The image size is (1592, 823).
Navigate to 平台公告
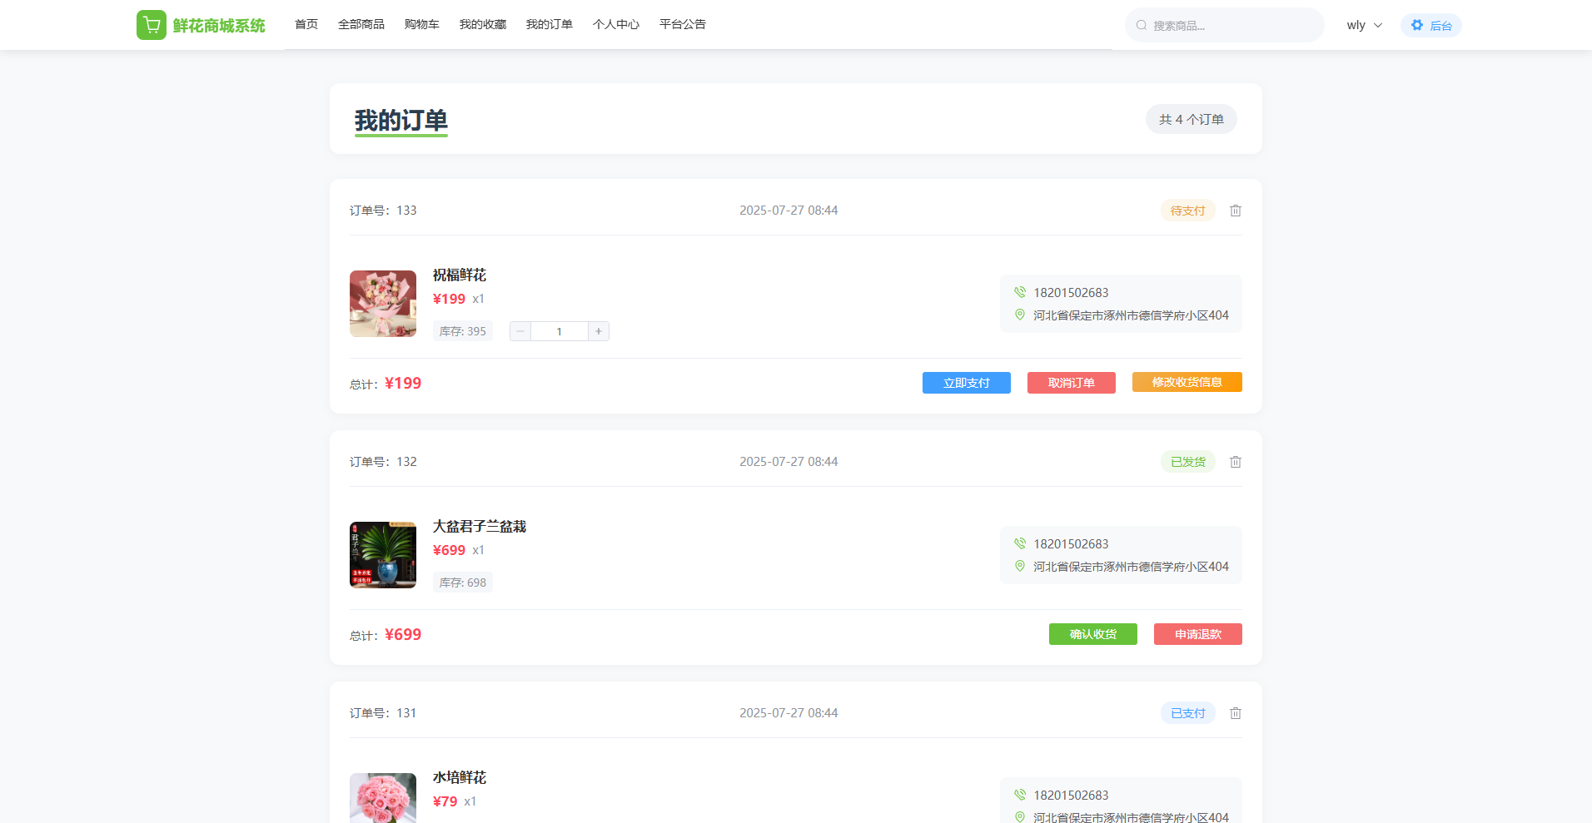coord(683,25)
